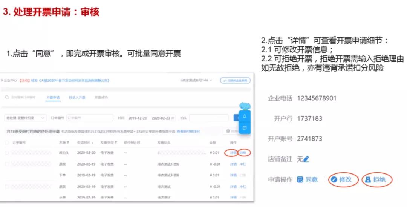Open 详情 for the 2020-02-20 改抬头 row

(233, 153)
